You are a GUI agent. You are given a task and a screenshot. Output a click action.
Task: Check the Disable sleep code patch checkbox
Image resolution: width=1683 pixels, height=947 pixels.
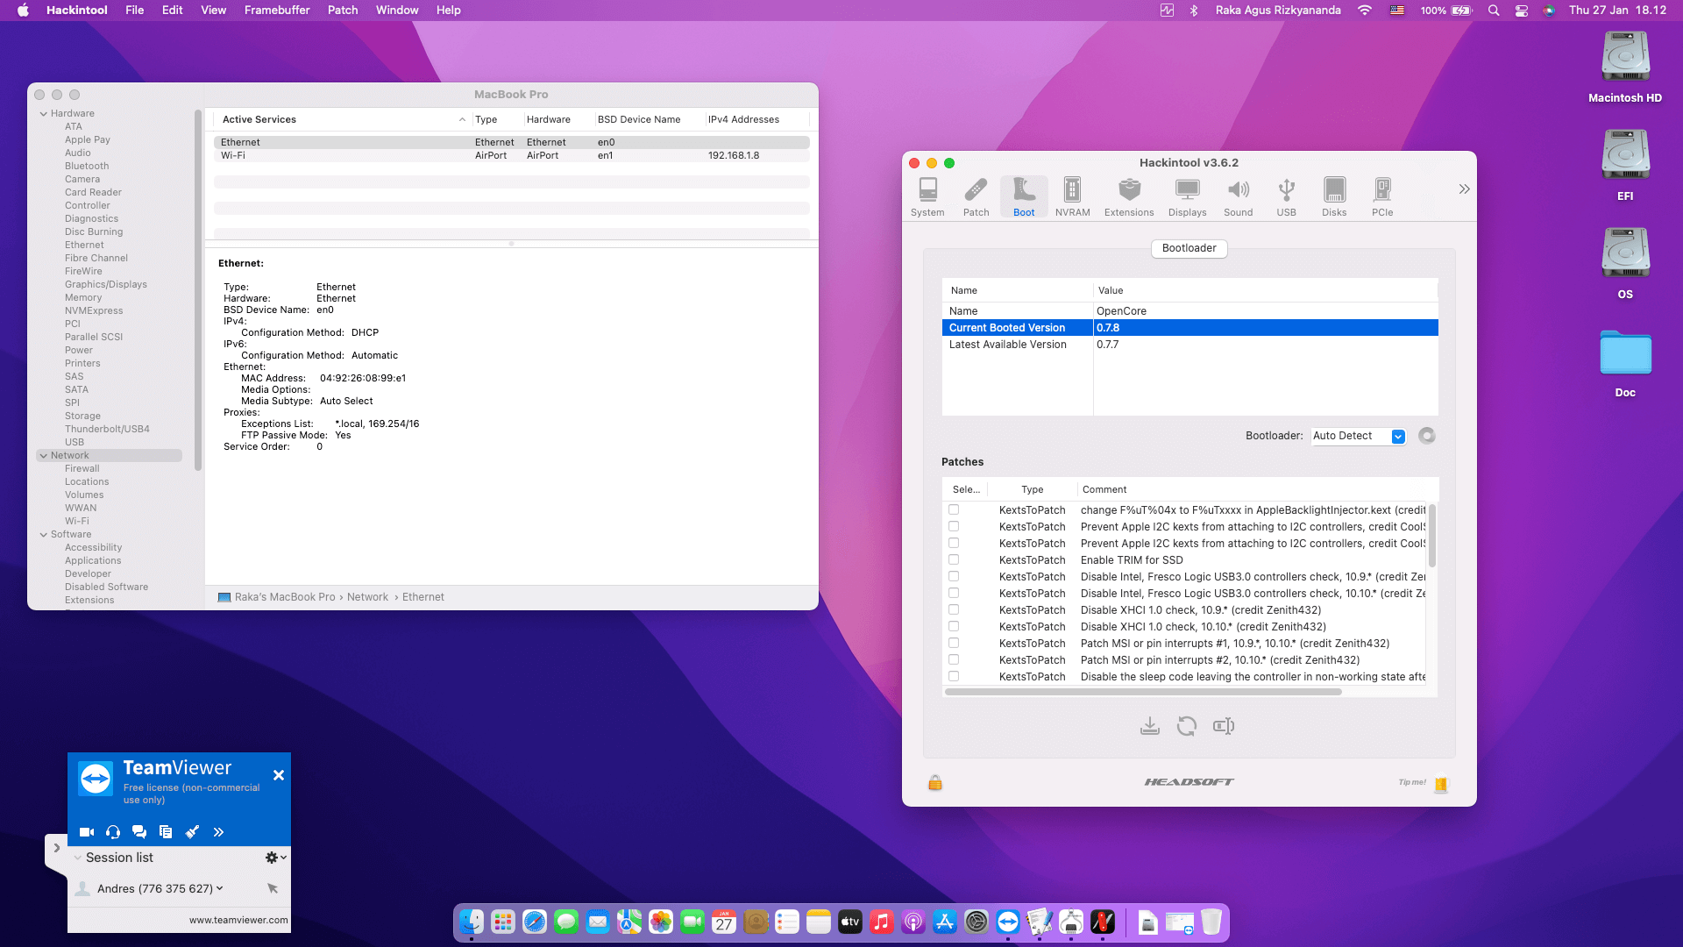tap(954, 677)
